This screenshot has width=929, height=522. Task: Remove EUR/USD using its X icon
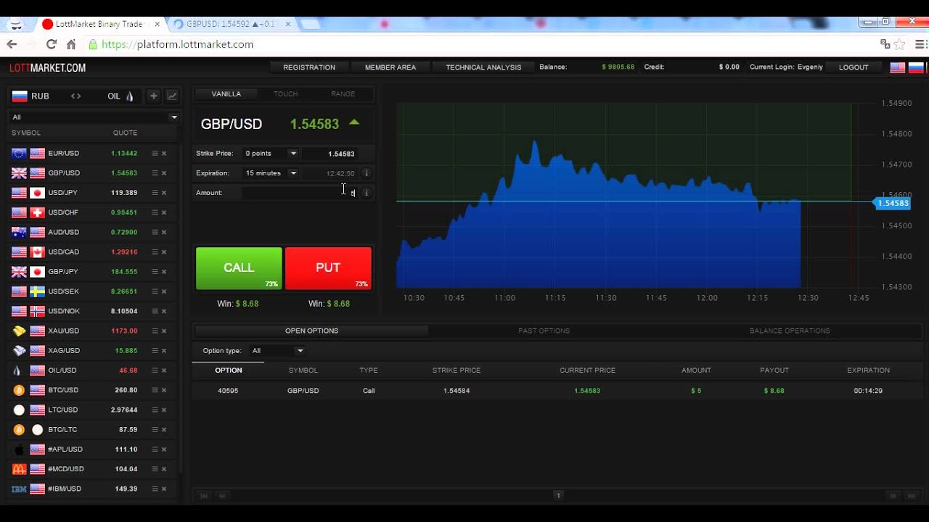[x=164, y=153]
